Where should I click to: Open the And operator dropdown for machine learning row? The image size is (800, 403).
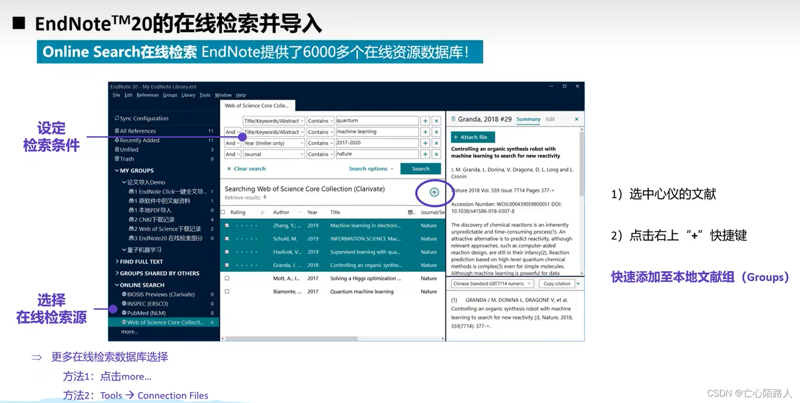pyautogui.click(x=232, y=132)
